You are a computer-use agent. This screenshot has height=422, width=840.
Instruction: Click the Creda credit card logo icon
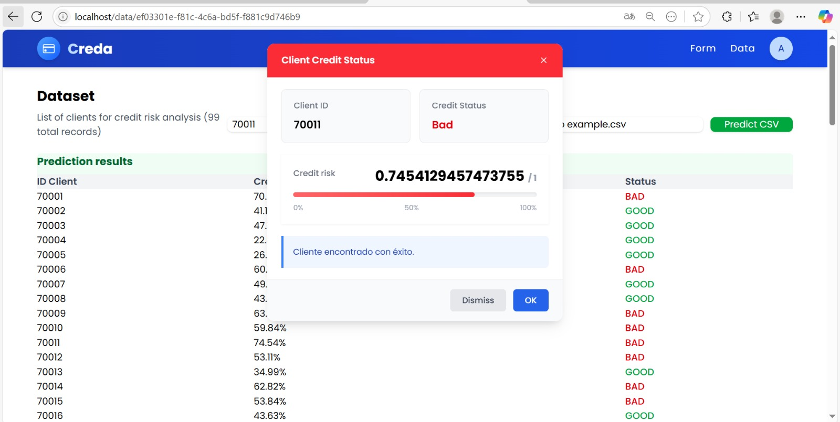(x=49, y=49)
